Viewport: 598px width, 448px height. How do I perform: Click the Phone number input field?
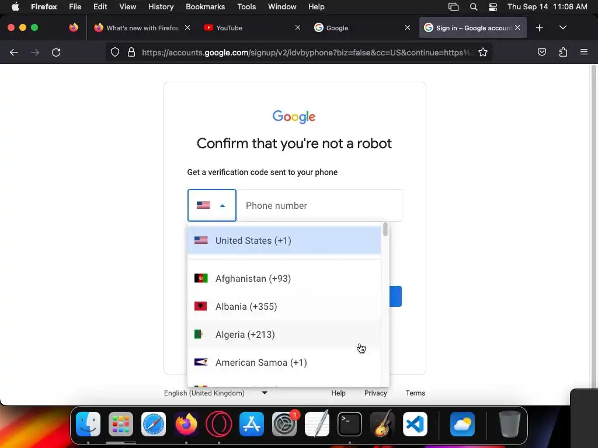pos(319,205)
